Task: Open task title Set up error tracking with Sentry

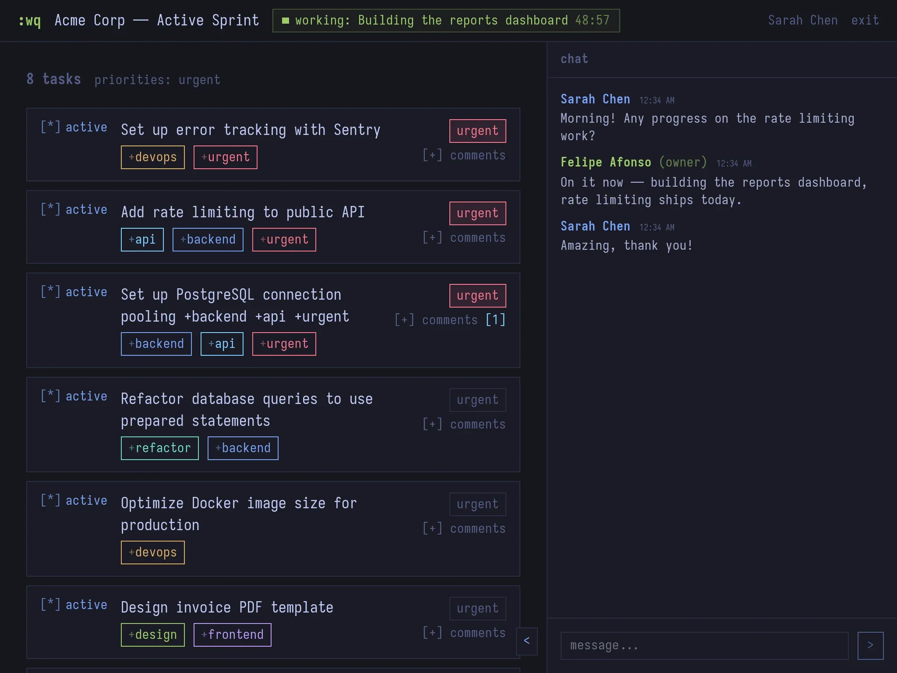Action: tap(251, 130)
